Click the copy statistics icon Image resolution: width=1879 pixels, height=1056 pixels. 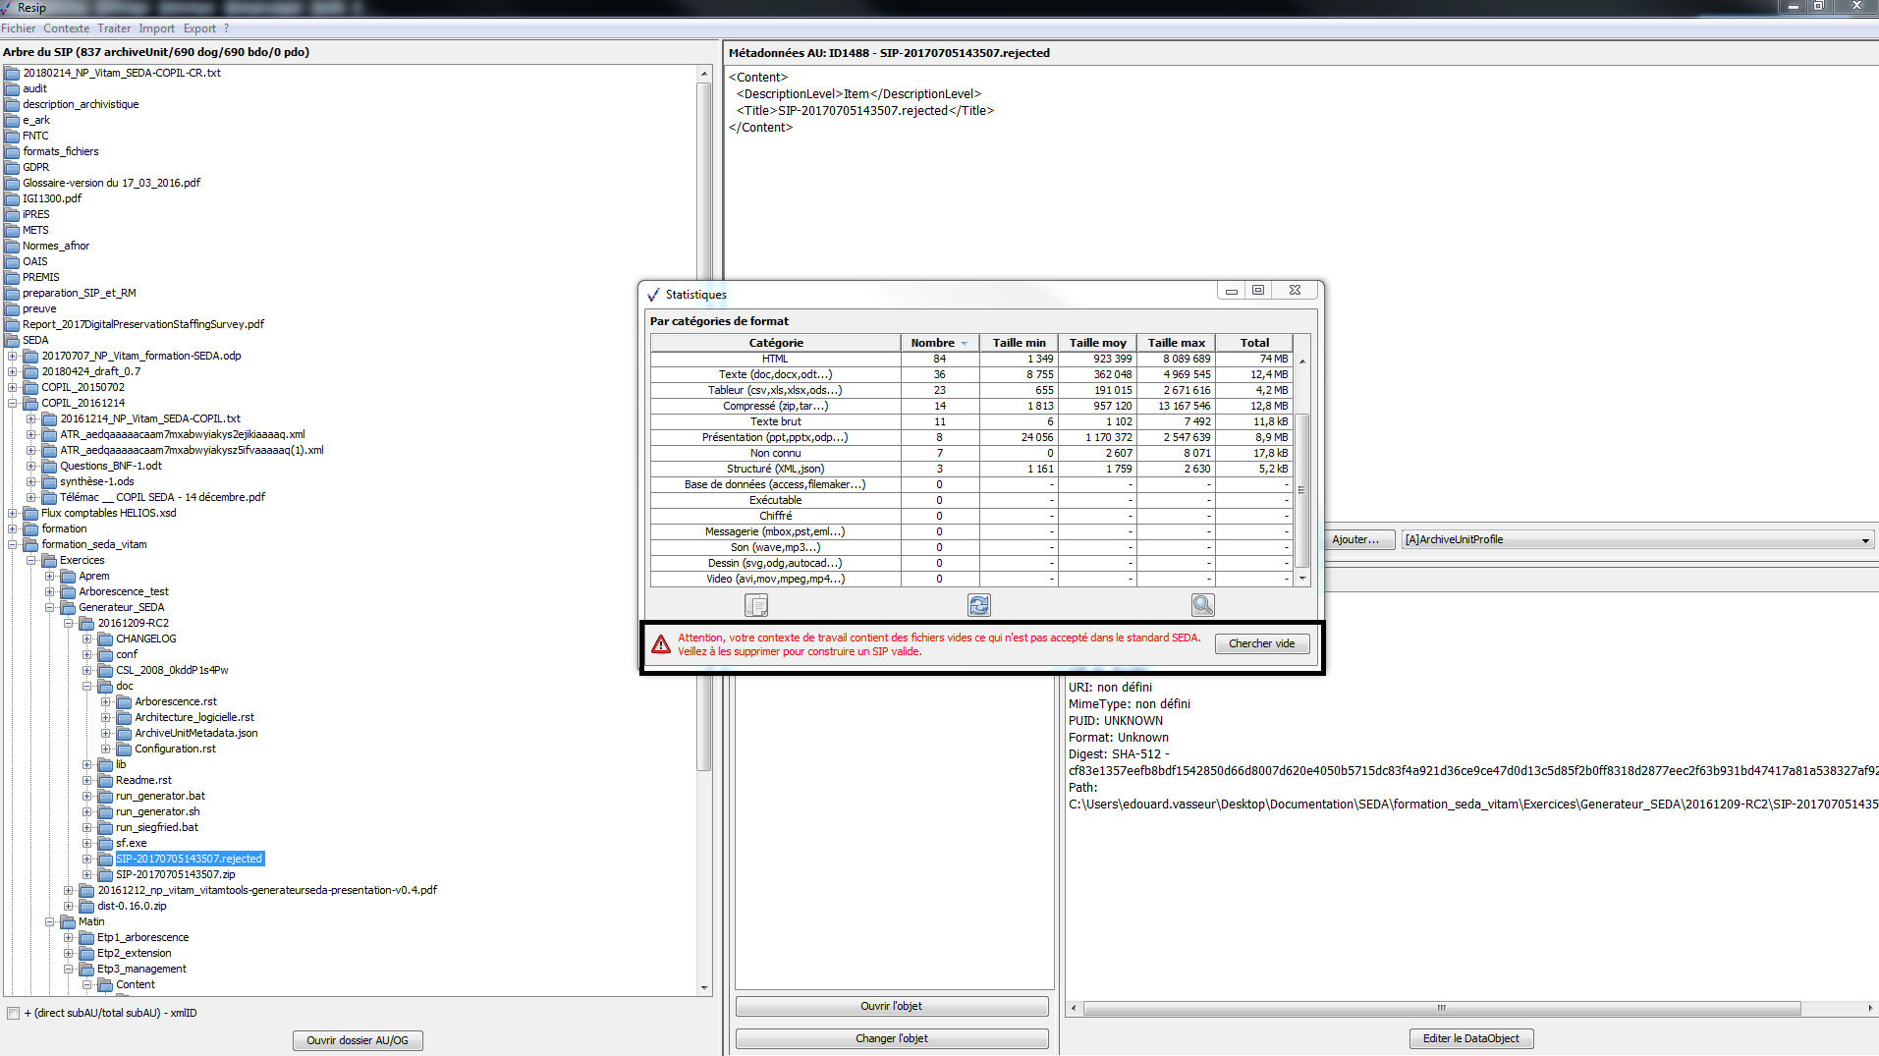tap(756, 605)
